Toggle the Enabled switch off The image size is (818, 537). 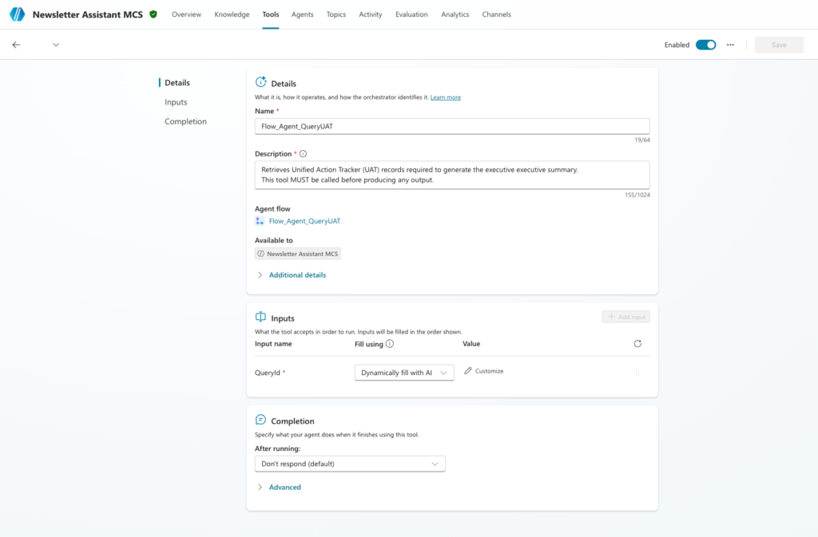[706, 45]
